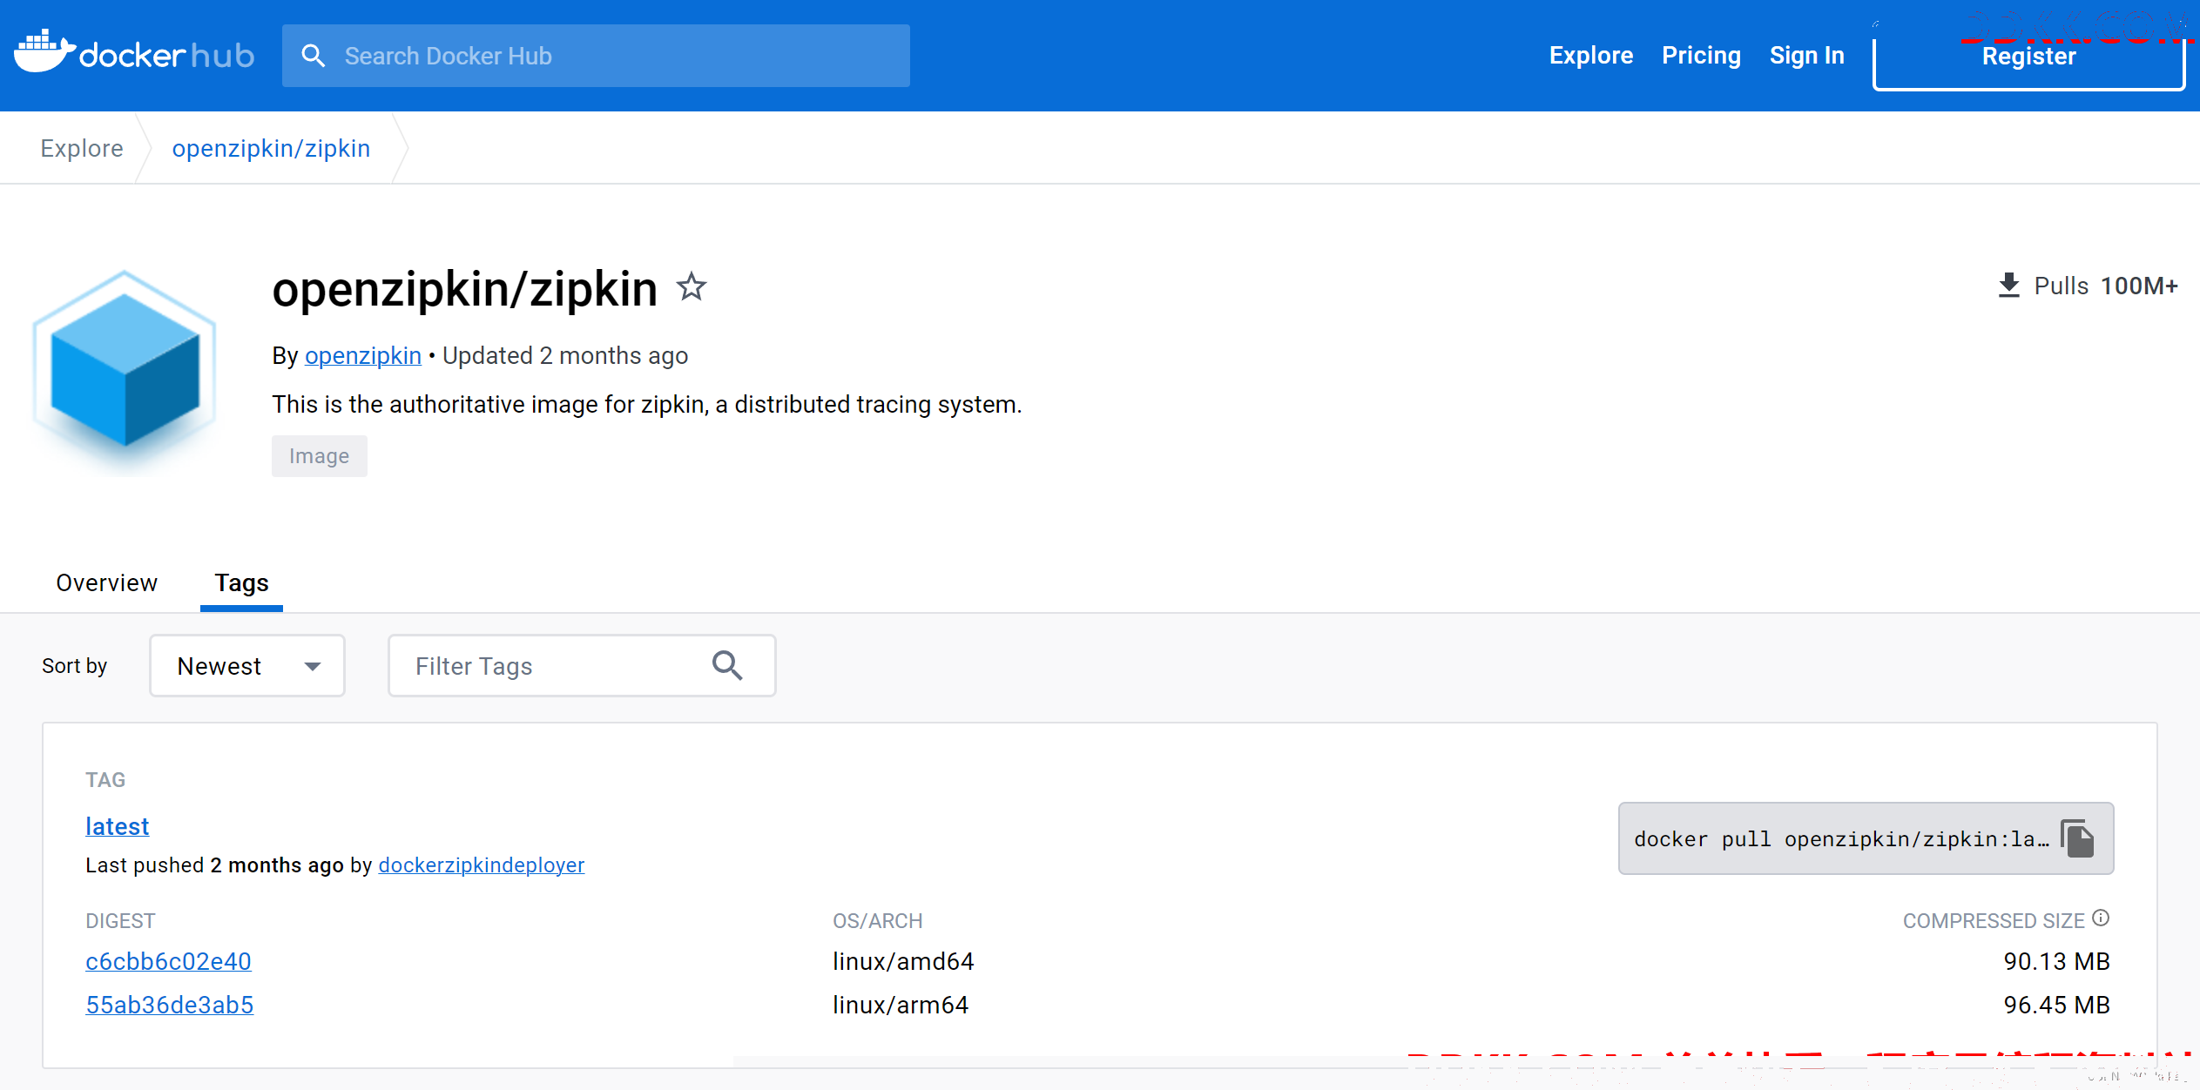Click the docker pull command box
Viewport: 2200px width, 1090px height.
1866,838
